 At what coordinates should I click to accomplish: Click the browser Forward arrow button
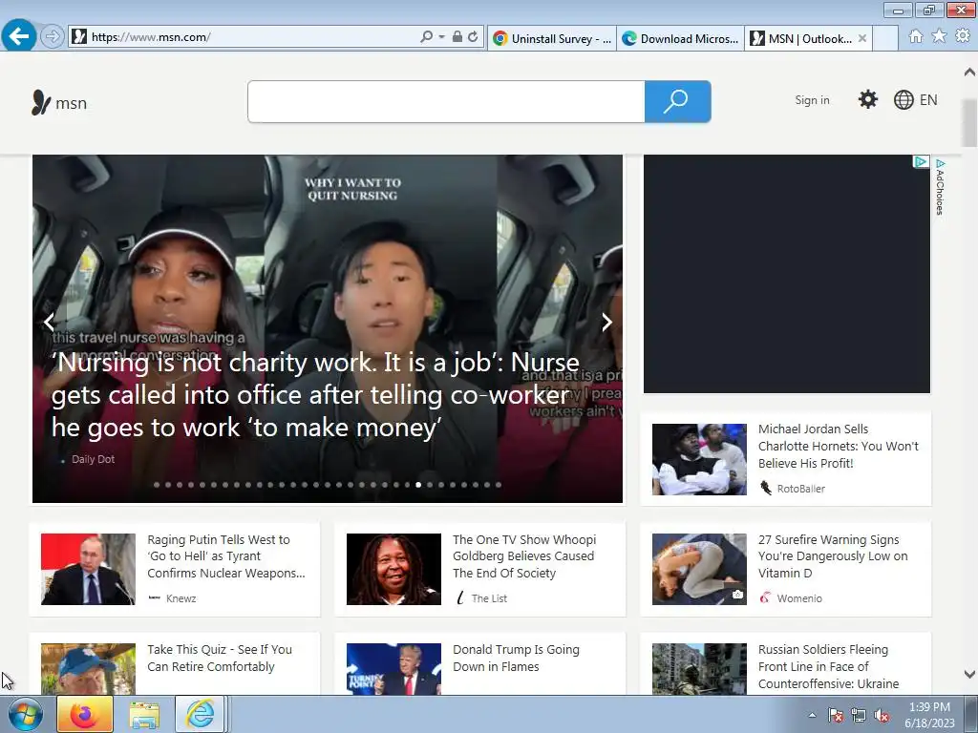pos(53,37)
